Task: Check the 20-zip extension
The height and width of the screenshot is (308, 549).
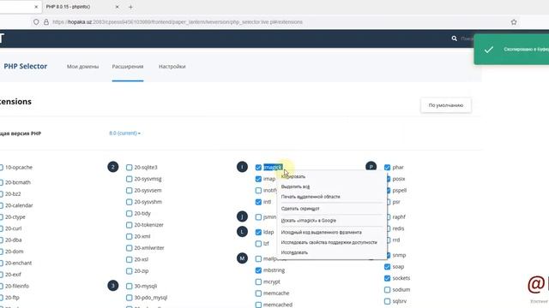Action: click(130, 271)
